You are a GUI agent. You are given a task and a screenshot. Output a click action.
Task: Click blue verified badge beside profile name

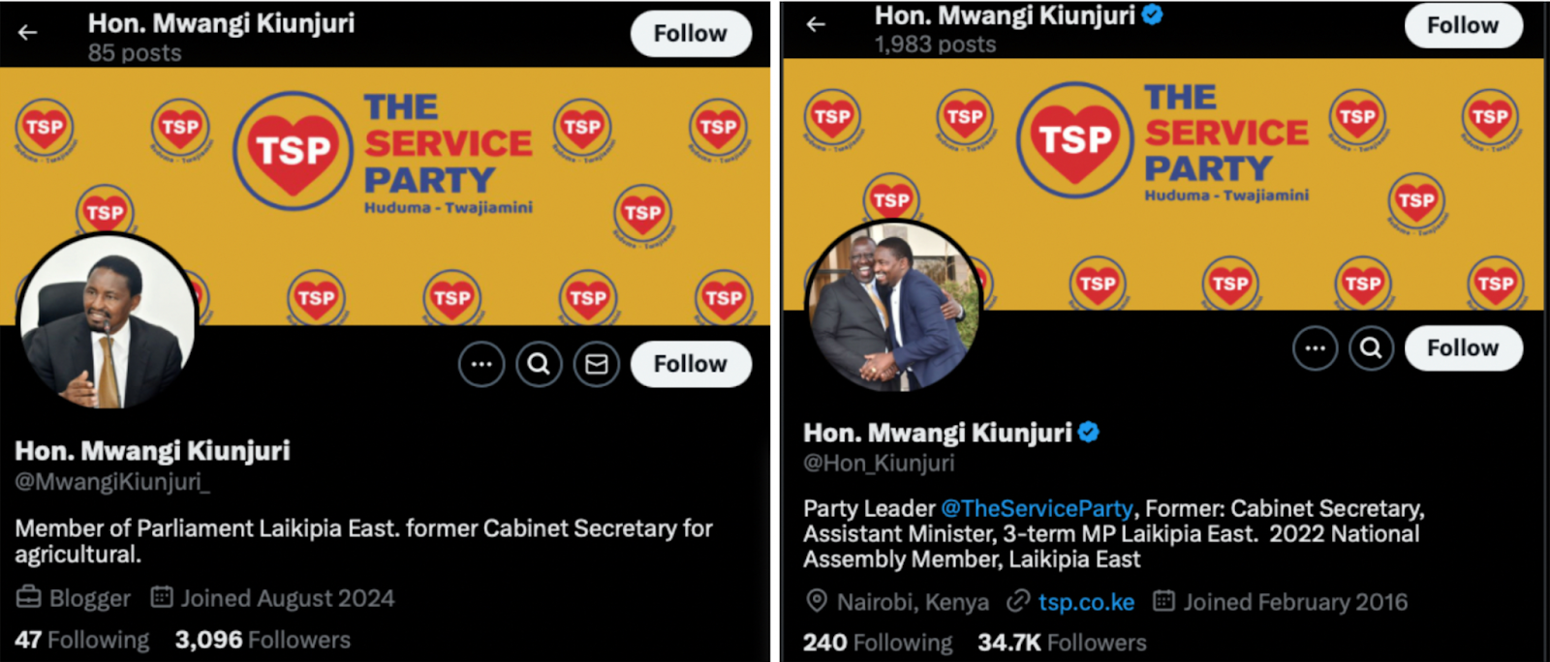[x=1089, y=433]
